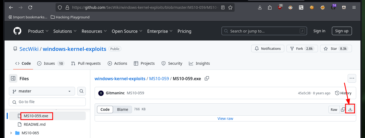Open the Firefox hamburger menu
365x138 pixels.
coord(354,7)
